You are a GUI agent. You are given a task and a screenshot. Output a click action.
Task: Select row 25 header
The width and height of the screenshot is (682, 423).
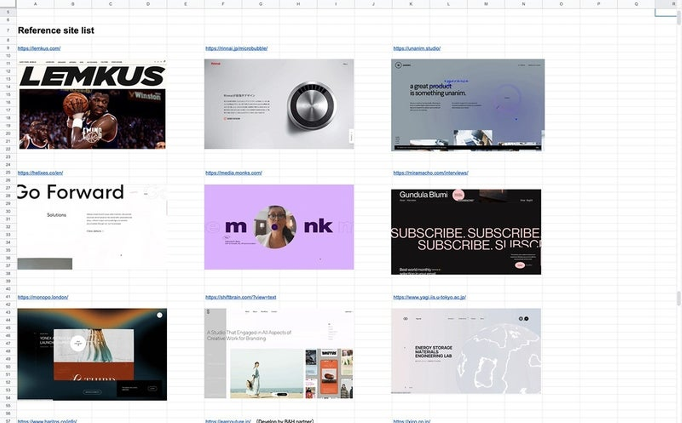tap(8, 173)
